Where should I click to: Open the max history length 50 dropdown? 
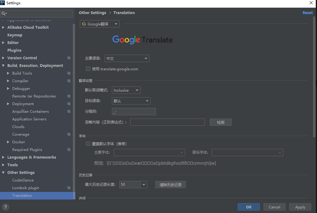(144, 185)
